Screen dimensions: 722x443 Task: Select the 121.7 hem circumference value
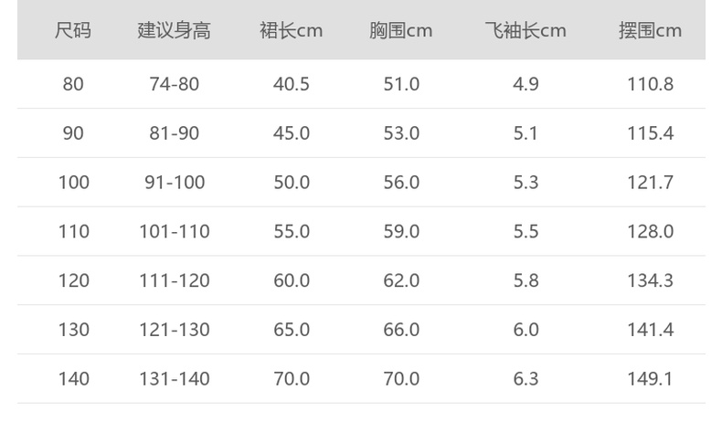tap(650, 183)
